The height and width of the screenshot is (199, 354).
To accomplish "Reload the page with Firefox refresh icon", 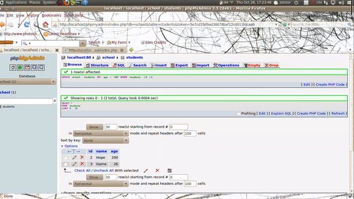I will pos(27,24).
